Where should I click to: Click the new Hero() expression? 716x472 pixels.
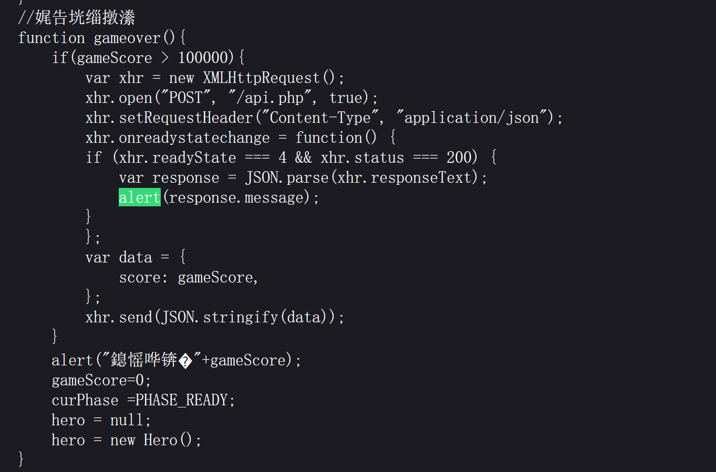click(152, 440)
